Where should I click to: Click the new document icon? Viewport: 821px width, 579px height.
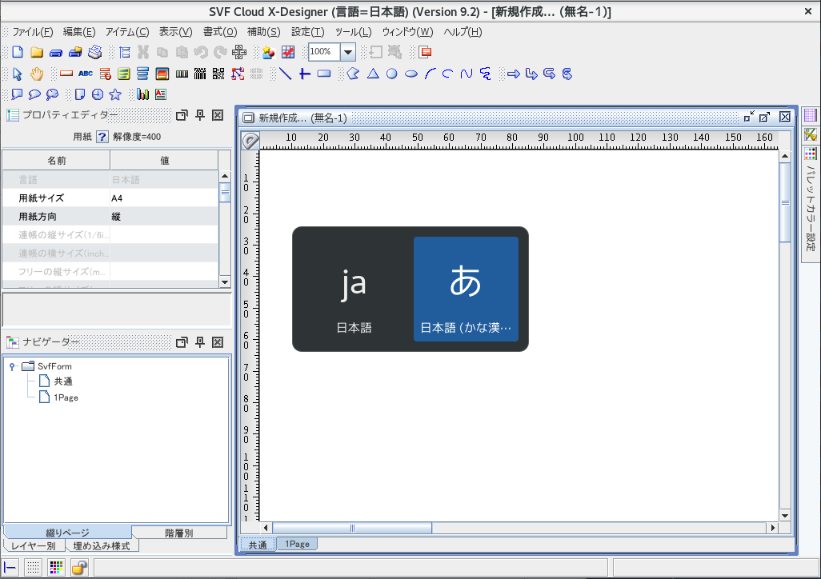coord(18,52)
